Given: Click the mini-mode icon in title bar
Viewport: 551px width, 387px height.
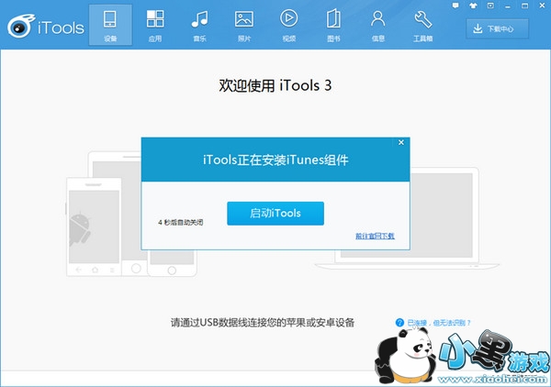Looking at the screenshot, I should pyautogui.click(x=490, y=6).
